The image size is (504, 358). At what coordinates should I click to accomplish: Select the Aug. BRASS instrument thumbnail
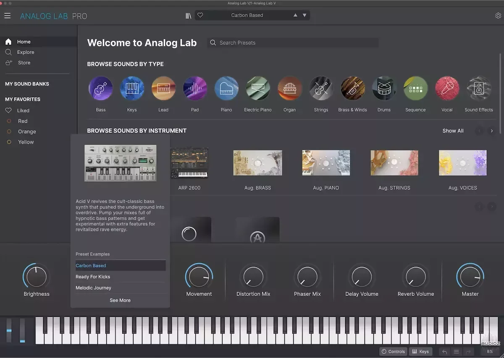(258, 163)
